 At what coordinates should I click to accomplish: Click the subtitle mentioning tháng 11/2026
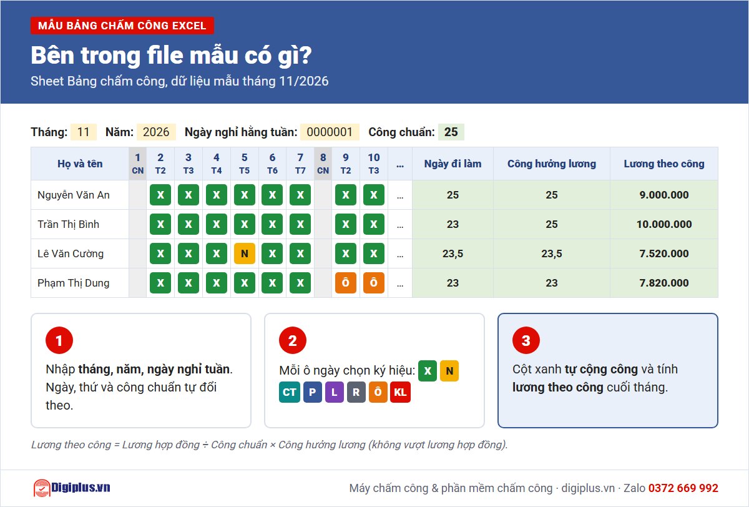coord(180,81)
